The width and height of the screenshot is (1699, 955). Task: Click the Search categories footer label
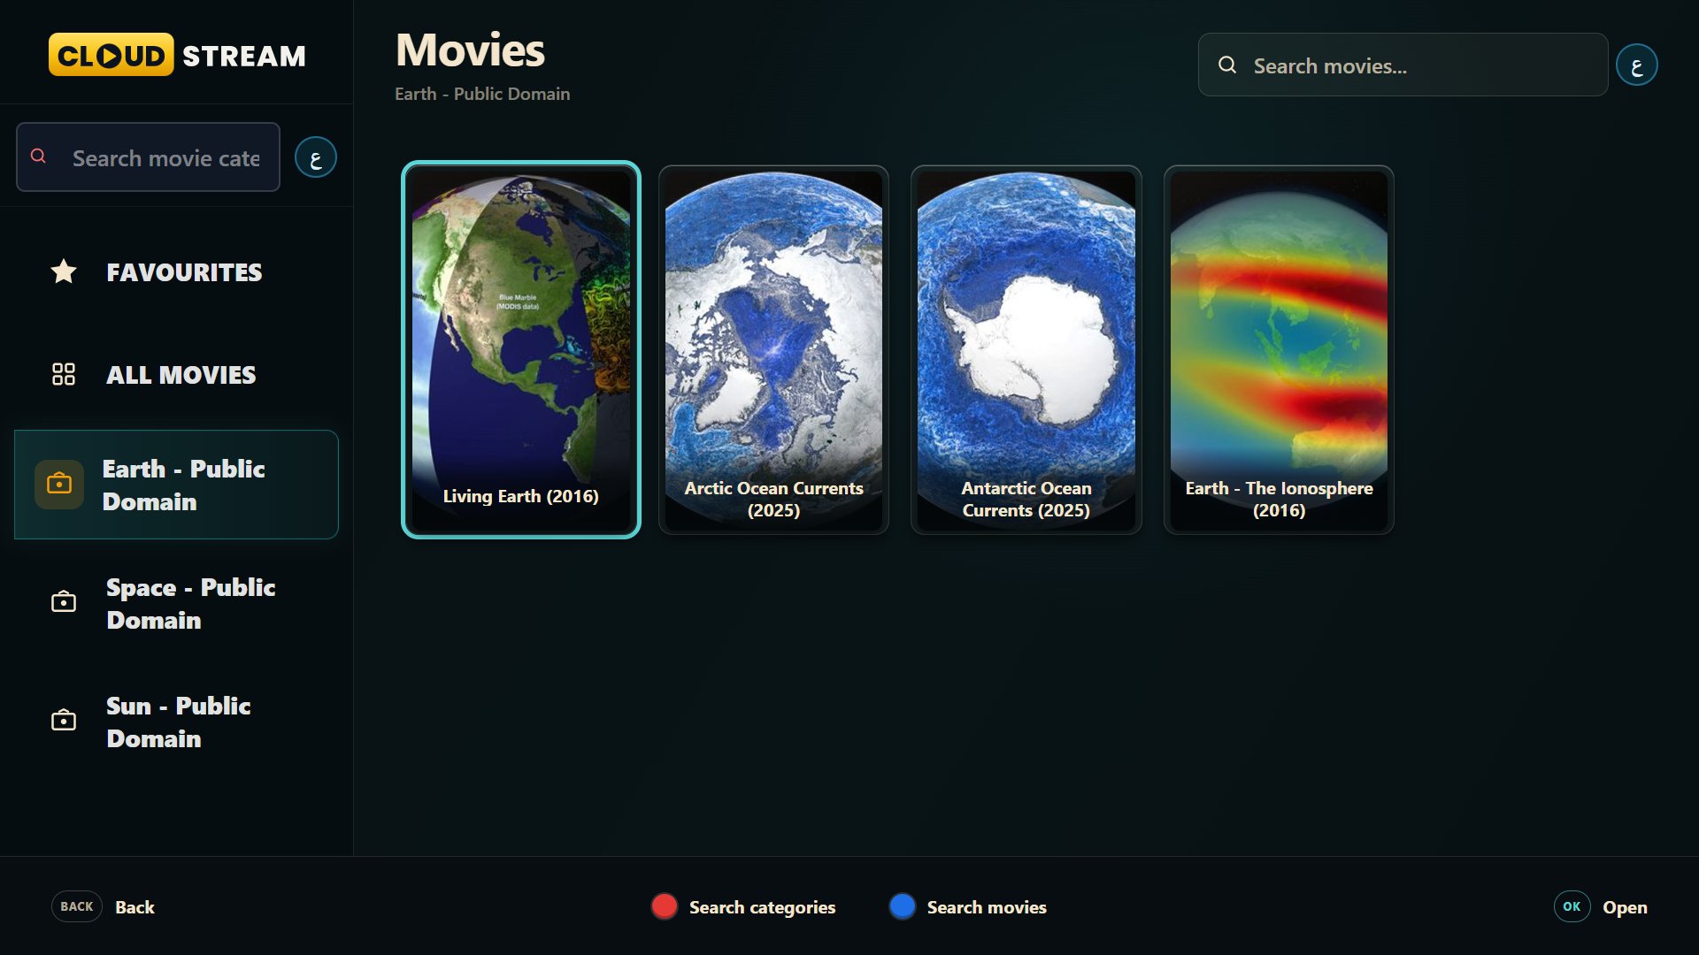point(762,907)
